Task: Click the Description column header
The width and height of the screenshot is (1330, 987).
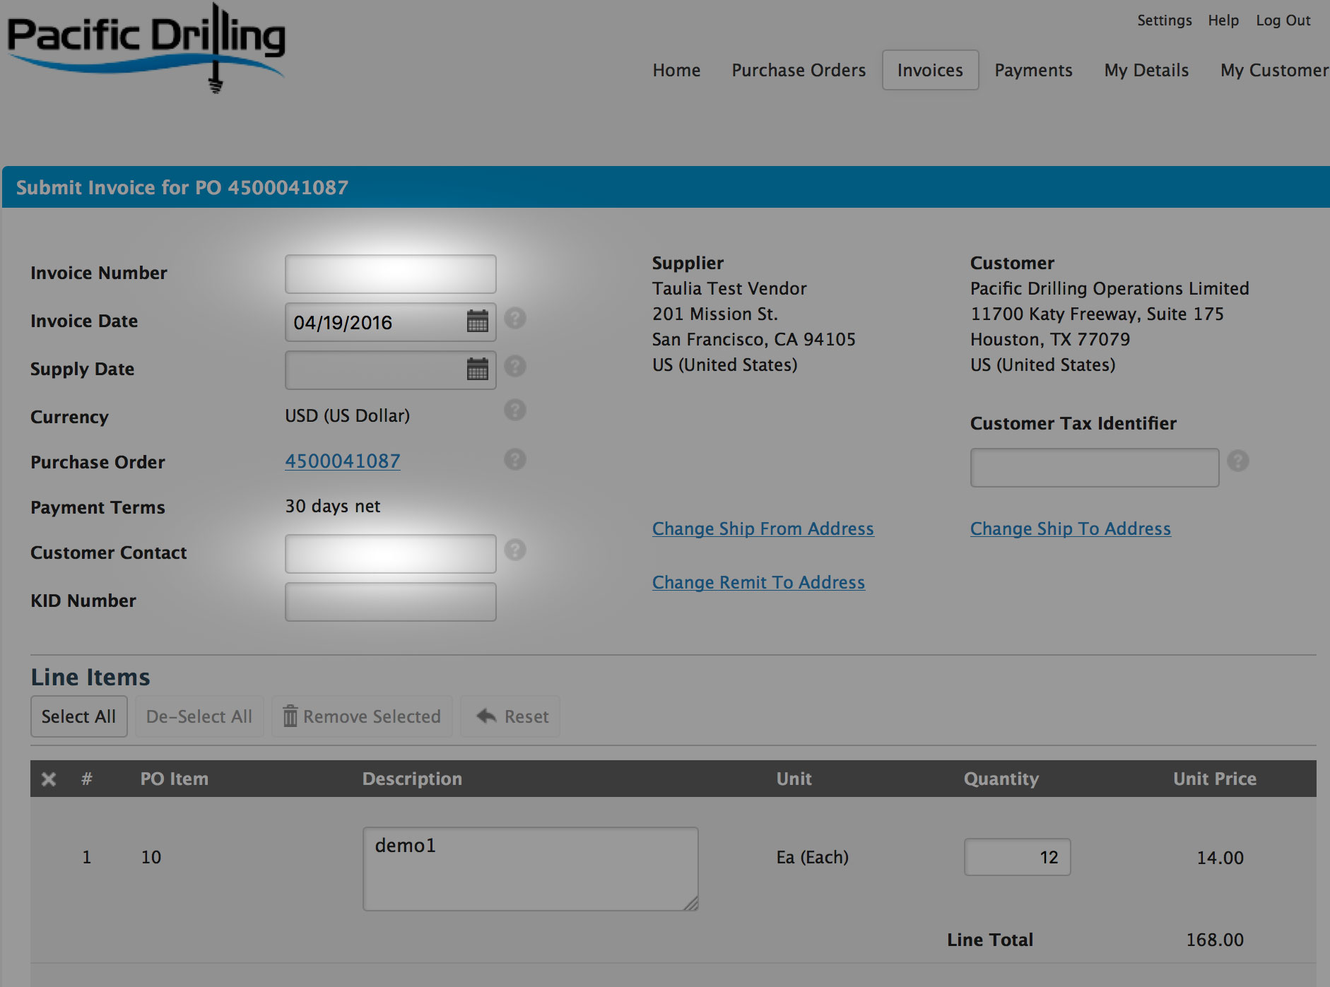Action: [x=412, y=779]
